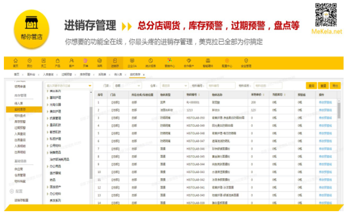Click the edit-warning link for row HISTOLAB-045

pos(326,156)
